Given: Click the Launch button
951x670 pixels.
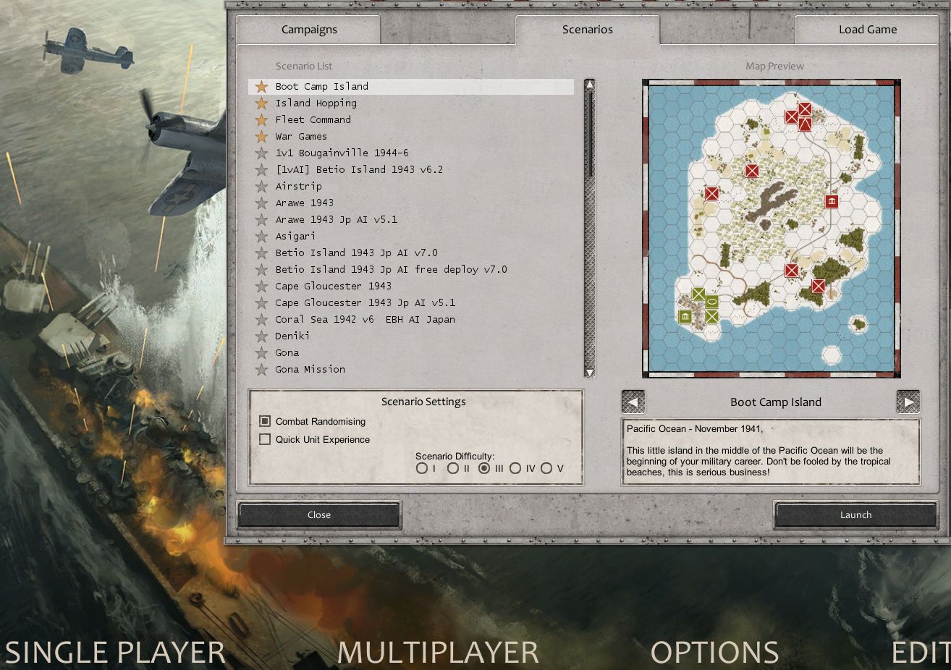Looking at the screenshot, I should click(855, 514).
